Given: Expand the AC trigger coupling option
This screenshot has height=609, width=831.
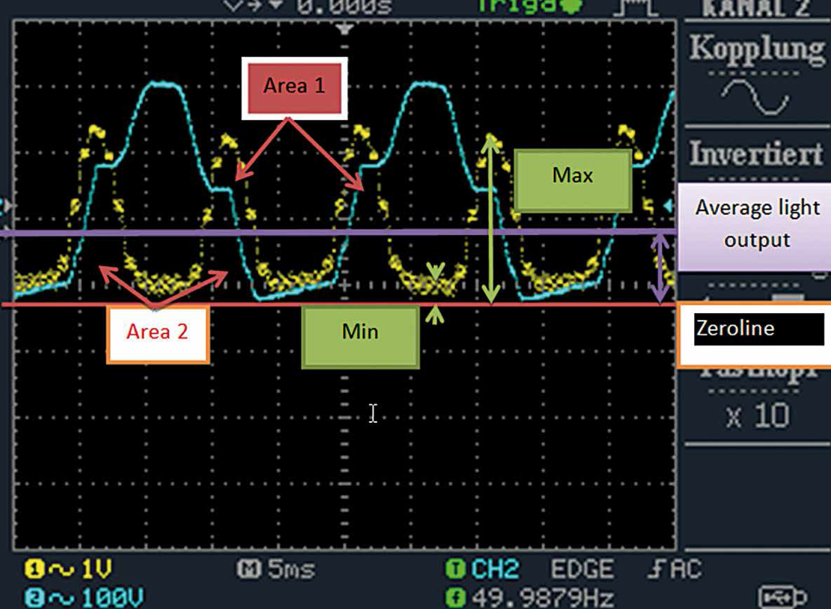Looking at the screenshot, I should point(685,568).
